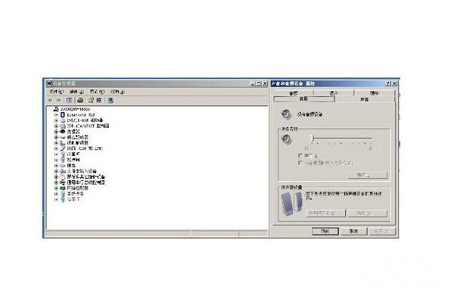
Task: Click the Bluetooth device category icon
Action: tap(63, 114)
